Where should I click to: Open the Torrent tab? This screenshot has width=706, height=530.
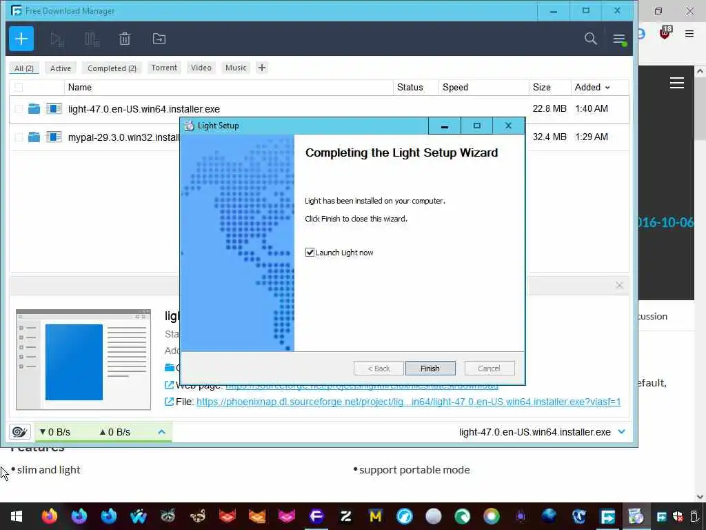[x=164, y=68]
